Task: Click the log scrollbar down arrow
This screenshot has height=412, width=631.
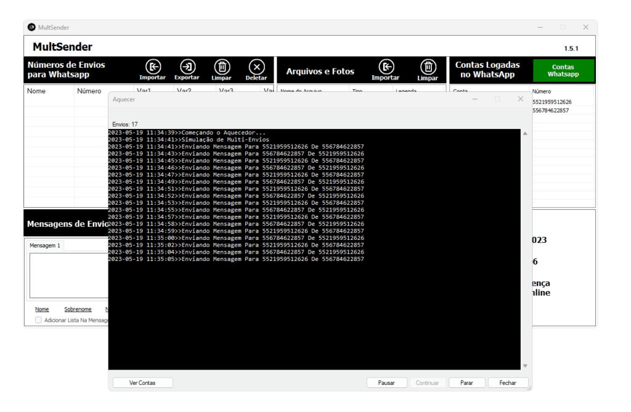Action: coord(525,366)
